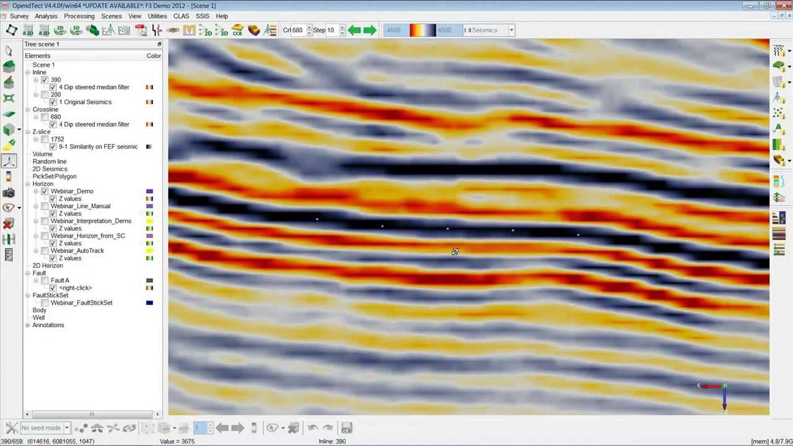Collapse the Crossline tree node
793x446 pixels.
[27, 110]
